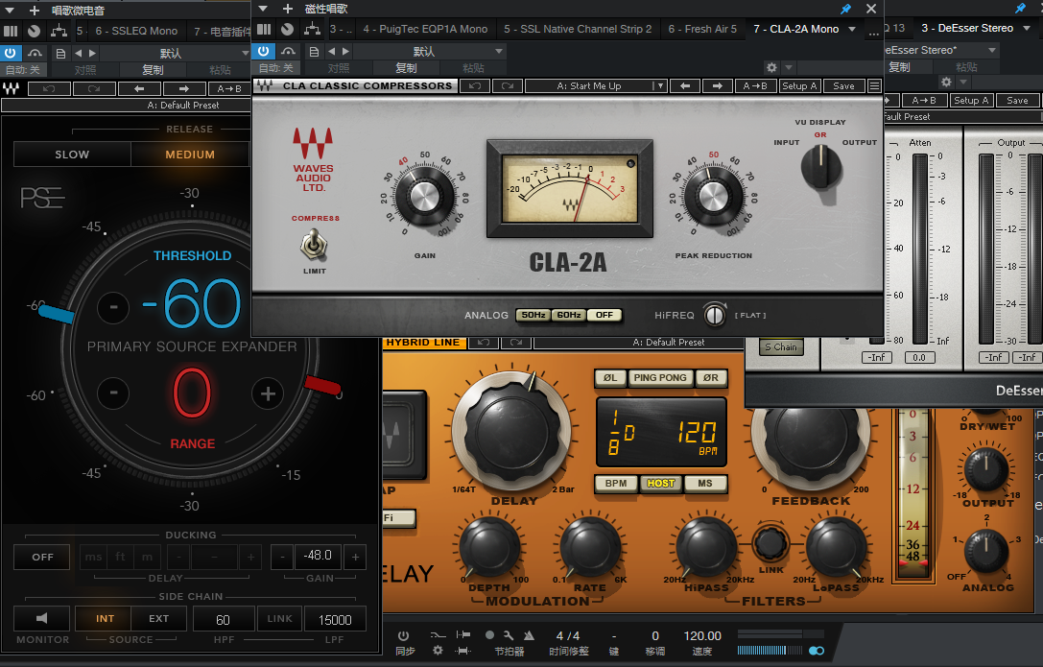Click the VU Display selector knob
Screen dimensions: 1043x667
820,166
